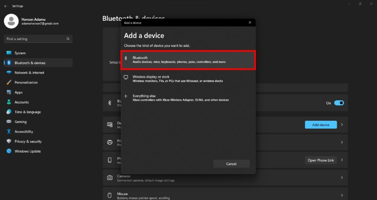Open the Personalization brush icon
The height and width of the screenshot is (200, 377).
click(x=9, y=83)
